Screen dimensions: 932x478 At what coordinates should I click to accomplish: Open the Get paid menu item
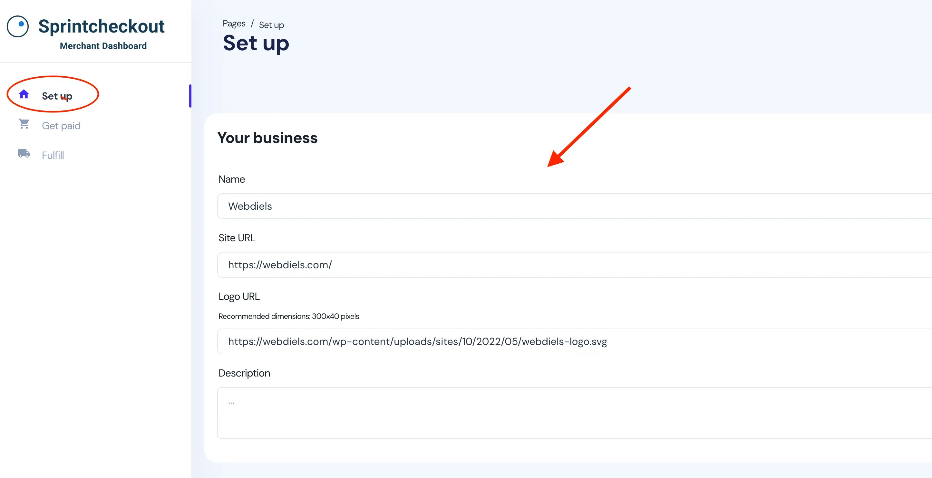61,126
